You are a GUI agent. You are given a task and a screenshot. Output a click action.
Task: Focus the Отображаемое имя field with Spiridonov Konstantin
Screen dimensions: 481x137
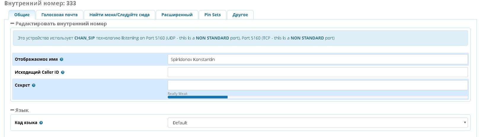pos(318,59)
